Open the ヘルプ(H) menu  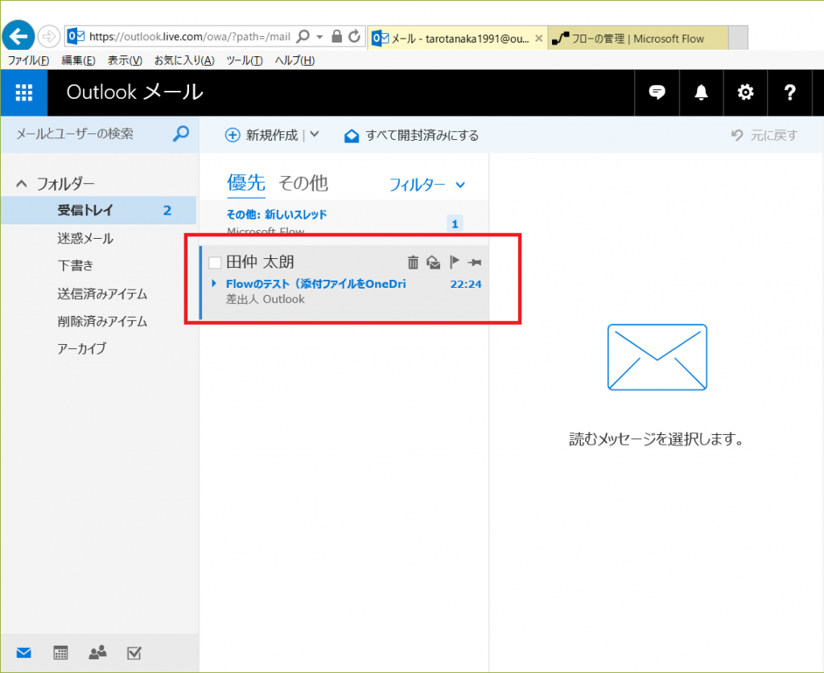pos(295,60)
